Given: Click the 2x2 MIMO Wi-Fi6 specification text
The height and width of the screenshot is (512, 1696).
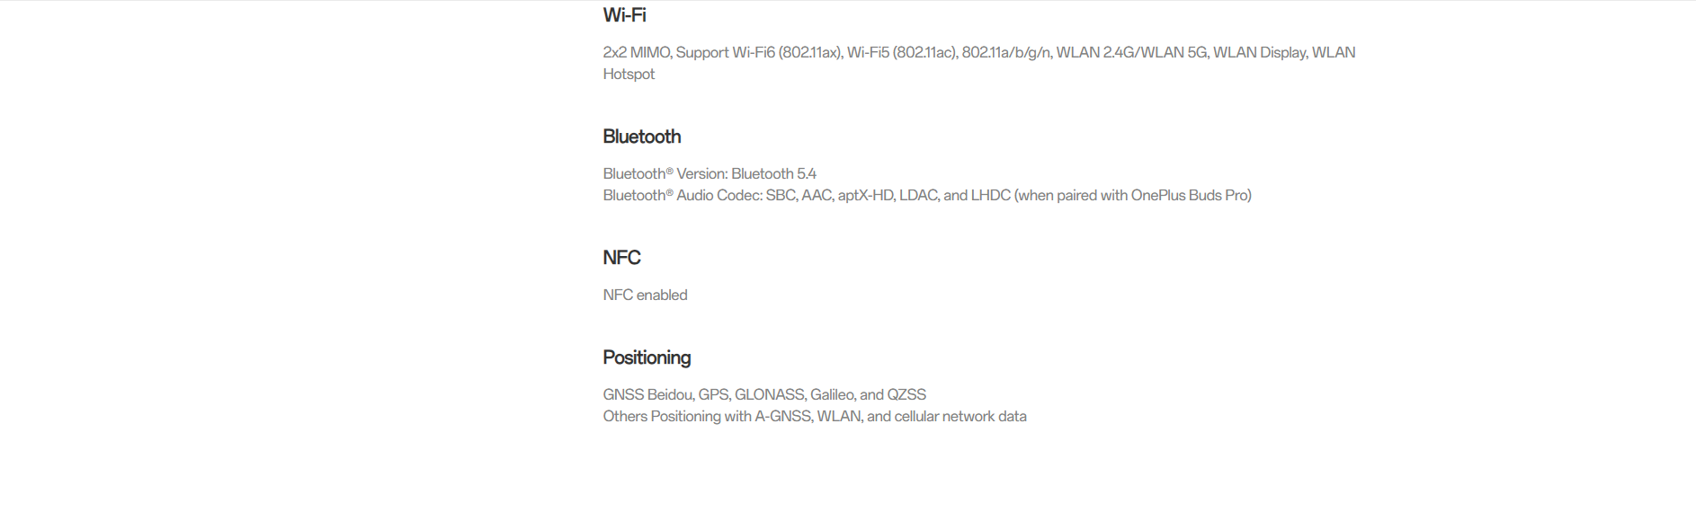Looking at the screenshot, I should click(978, 63).
